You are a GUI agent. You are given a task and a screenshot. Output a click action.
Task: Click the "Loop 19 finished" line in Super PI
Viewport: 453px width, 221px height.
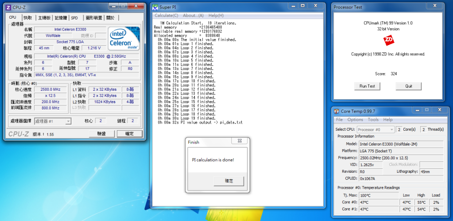point(186,118)
